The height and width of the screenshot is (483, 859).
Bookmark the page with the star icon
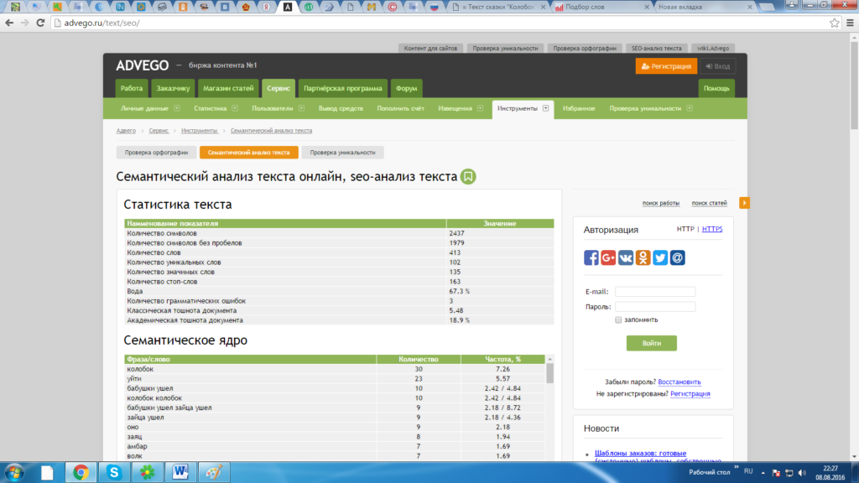(835, 23)
